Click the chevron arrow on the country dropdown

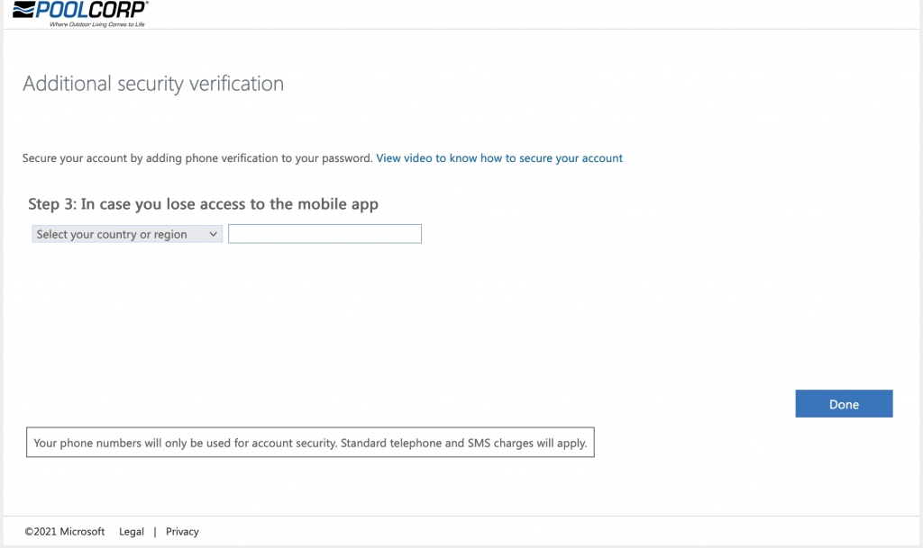tap(214, 234)
